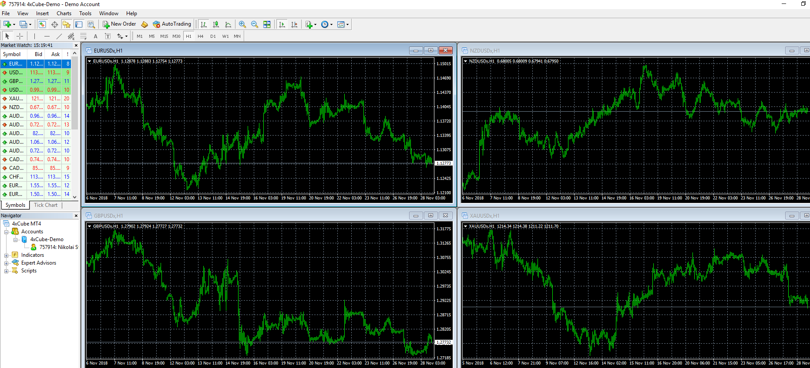Open the File menu
The height and width of the screenshot is (368, 810).
point(6,13)
